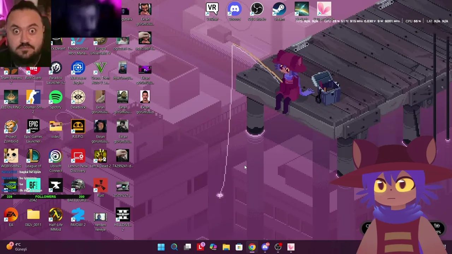Open the Ubisoft Connect shortcut
This screenshot has height=254, width=452.
pyautogui.click(x=56, y=161)
